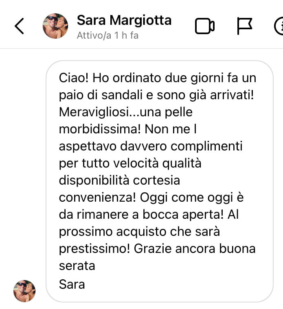Open the conversation info icon at the header edge
Viewport: 283px width, 309px height.
click(279, 26)
